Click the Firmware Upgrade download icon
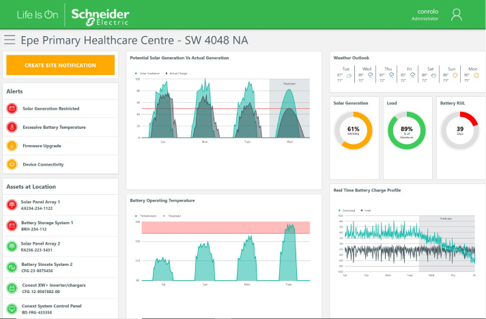 click(x=12, y=146)
